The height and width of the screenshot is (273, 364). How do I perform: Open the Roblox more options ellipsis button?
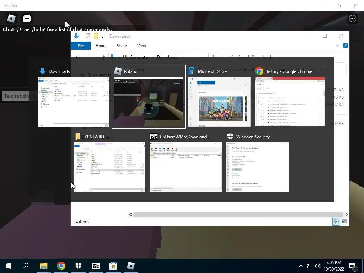[352, 18]
